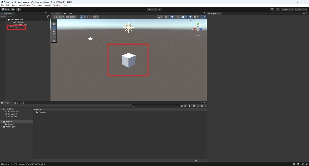Switch to the Console tab
Image resolution: width=309 pixels, height=166 pixels.
(19, 103)
